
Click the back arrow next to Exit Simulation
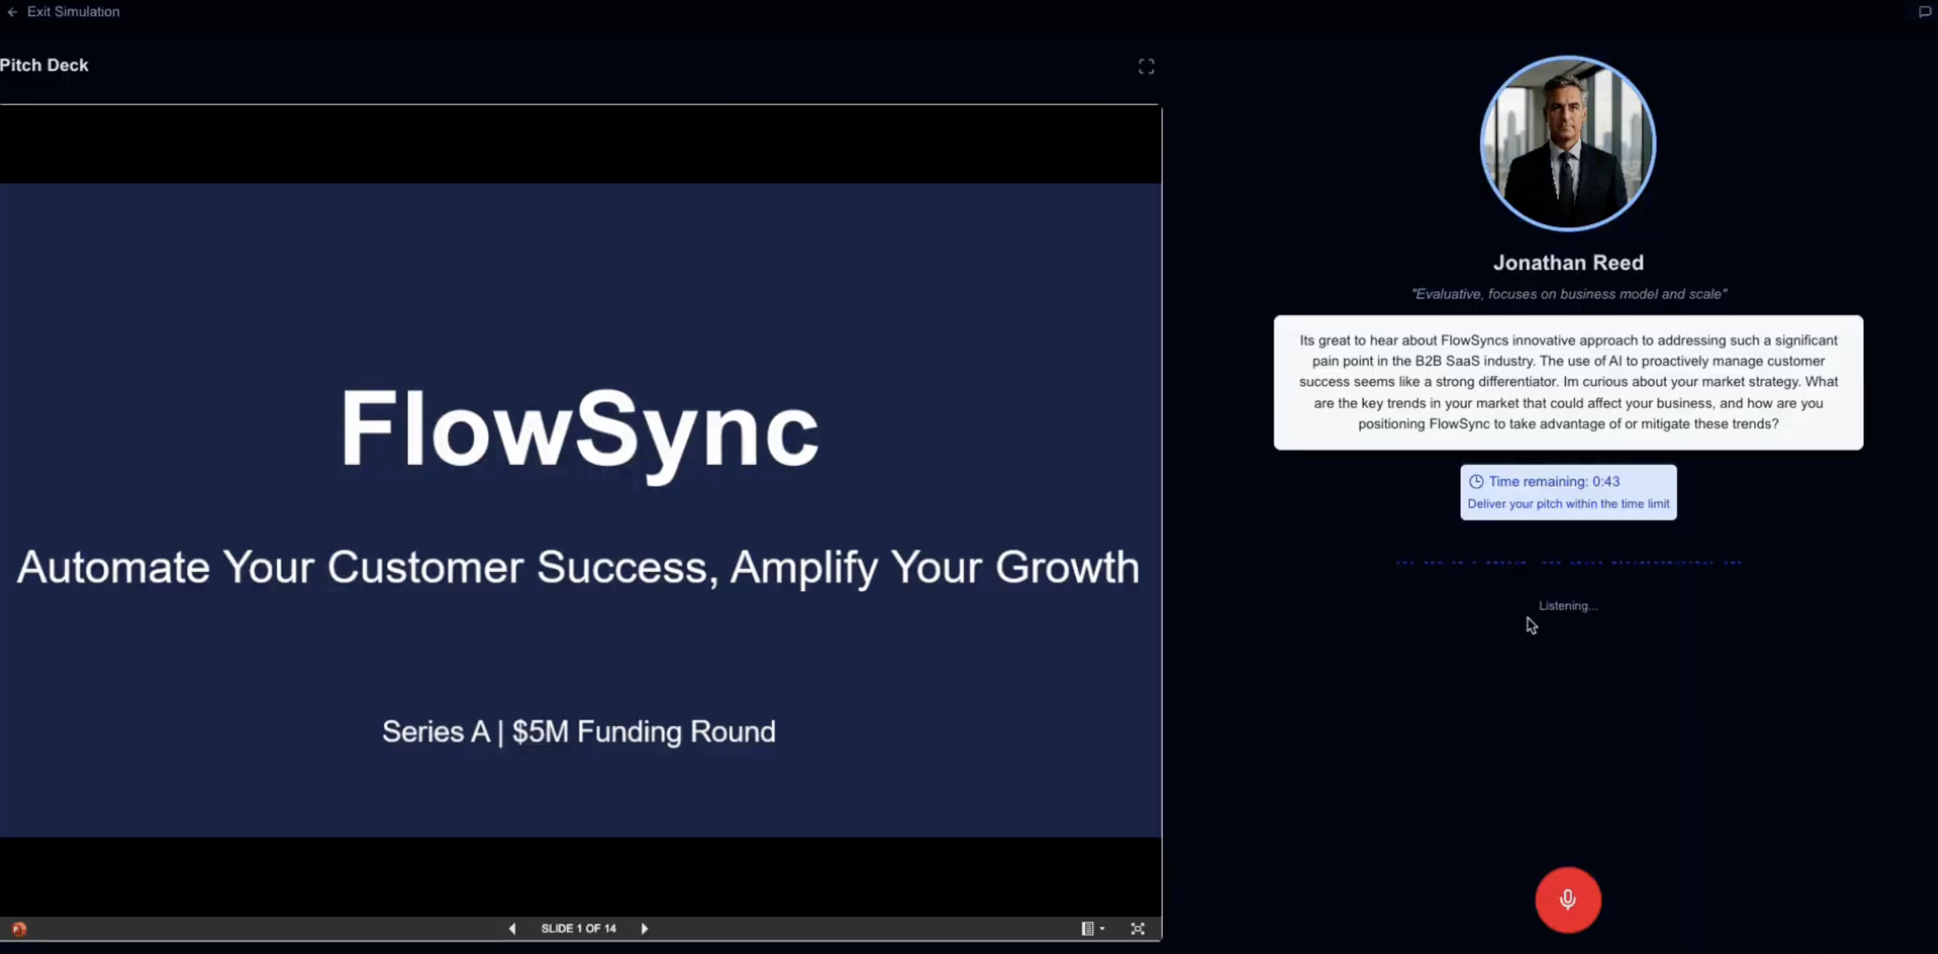point(11,12)
